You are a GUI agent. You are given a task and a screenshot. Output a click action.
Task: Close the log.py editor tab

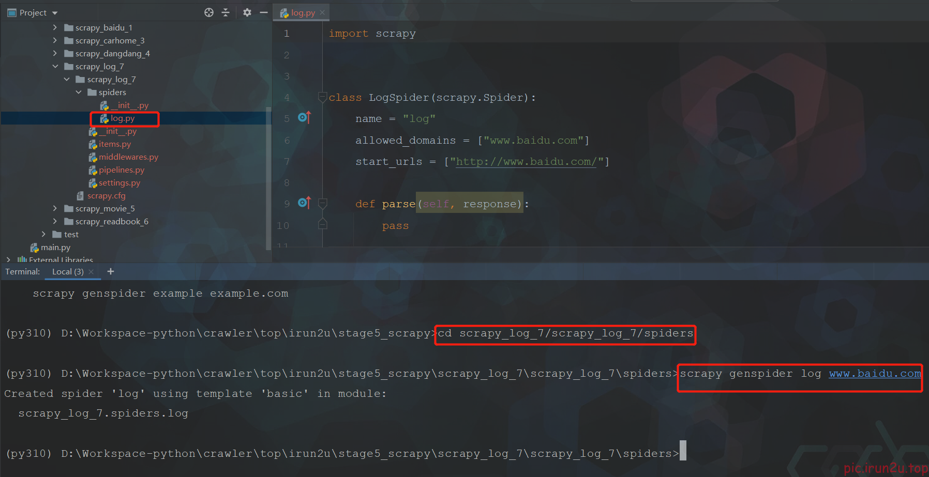point(322,12)
